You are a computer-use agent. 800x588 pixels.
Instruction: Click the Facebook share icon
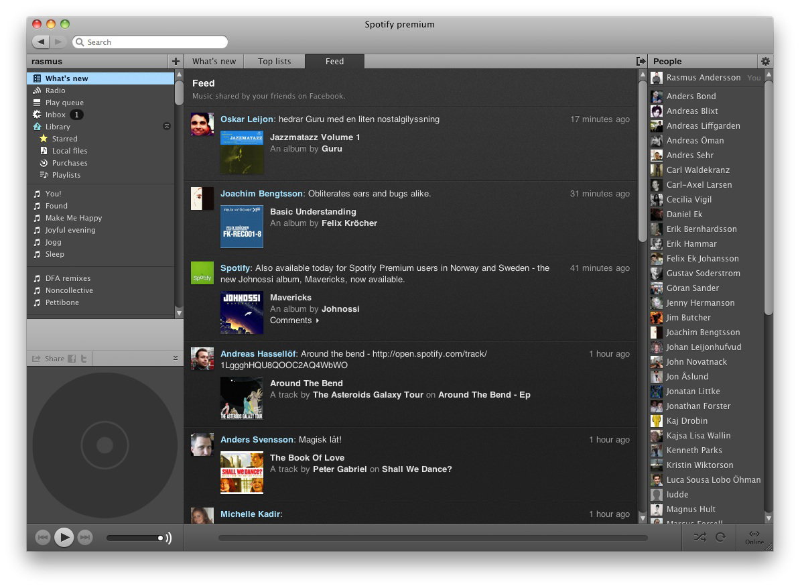(x=72, y=359)
